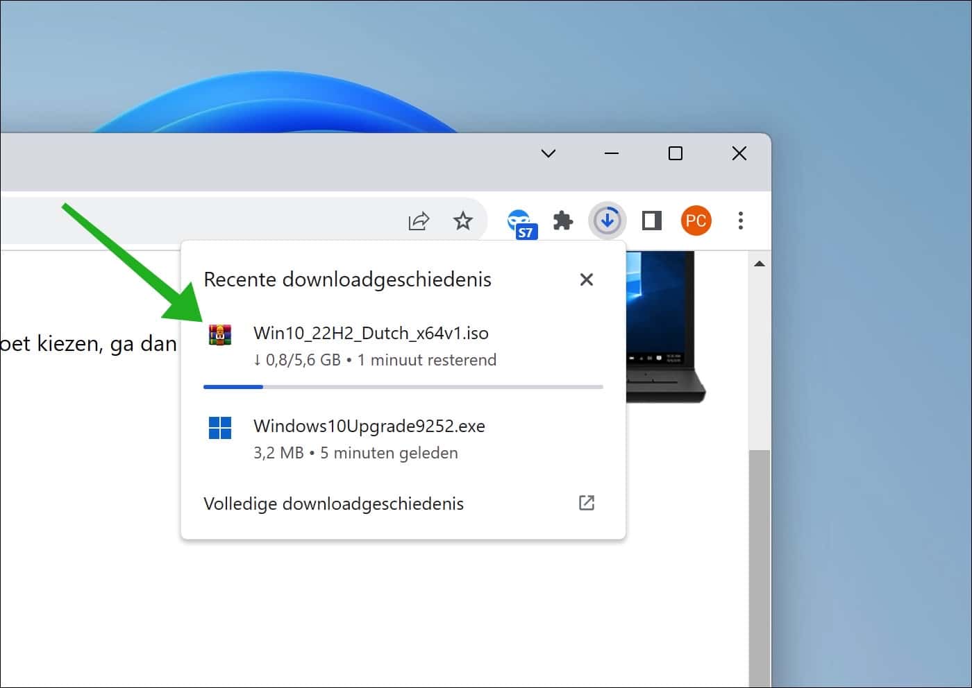Click the extensions puzzle piece icon
Screen dimensions: 972x688
[x=562, y=221]
